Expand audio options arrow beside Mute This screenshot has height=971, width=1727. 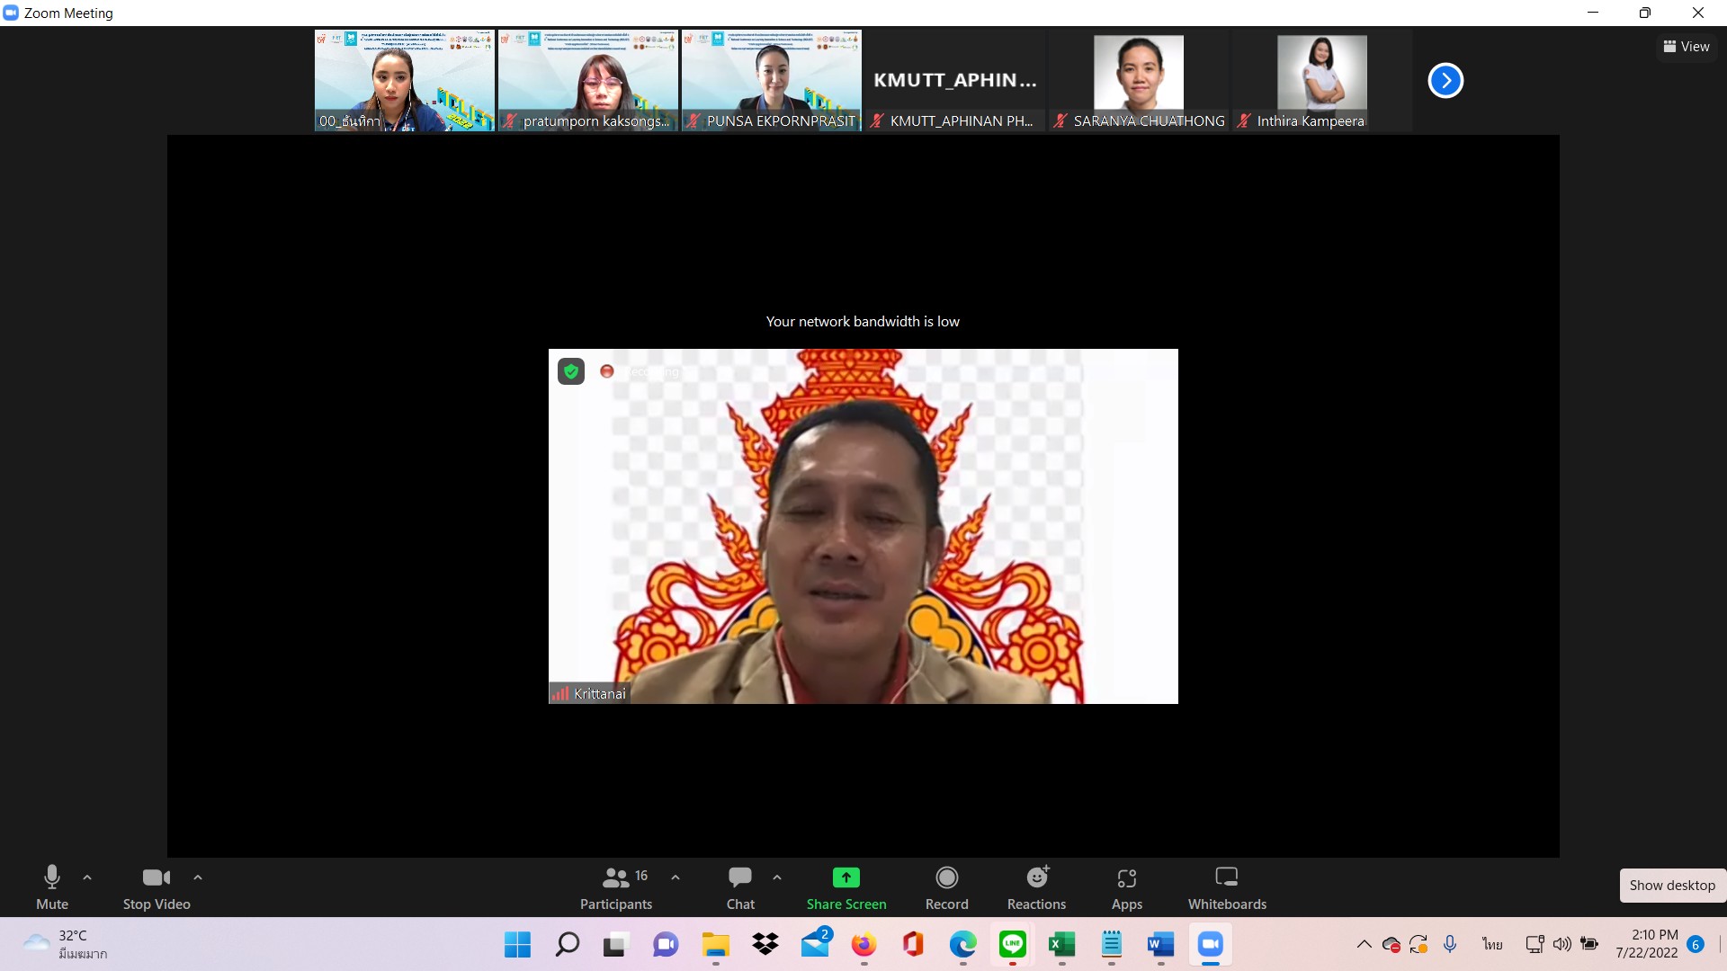tap(87, 877)
